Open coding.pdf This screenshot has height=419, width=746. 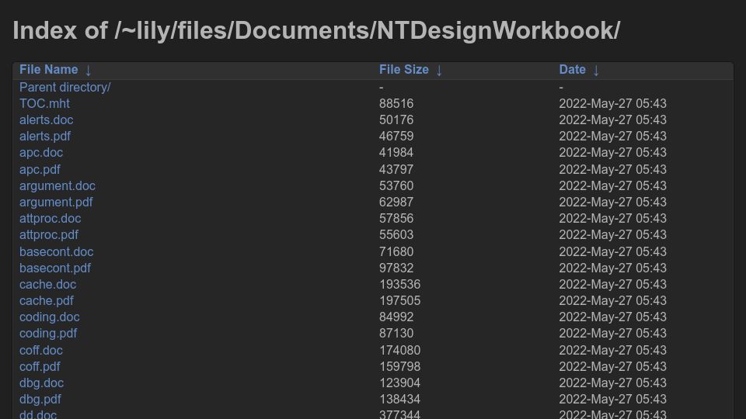tap(48, 334)
